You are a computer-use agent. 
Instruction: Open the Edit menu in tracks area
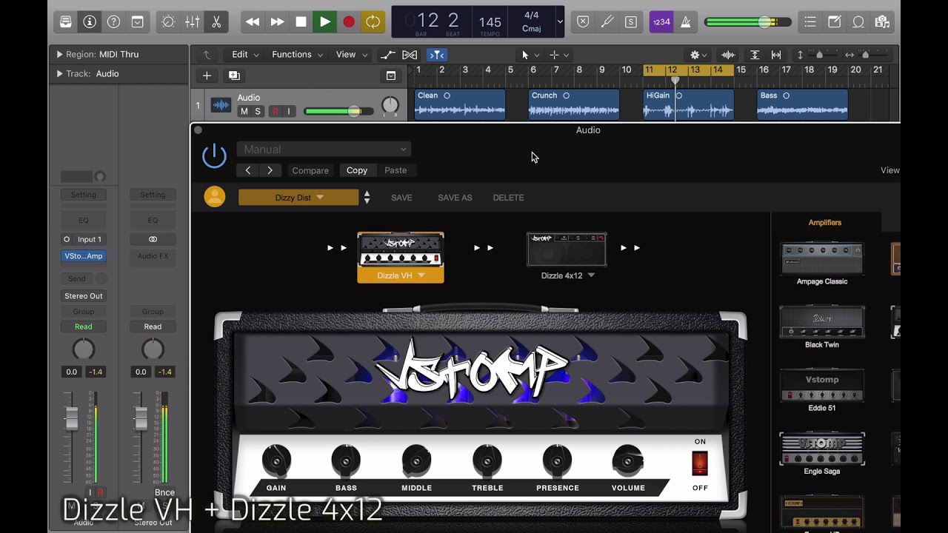[x=245, y=54]
